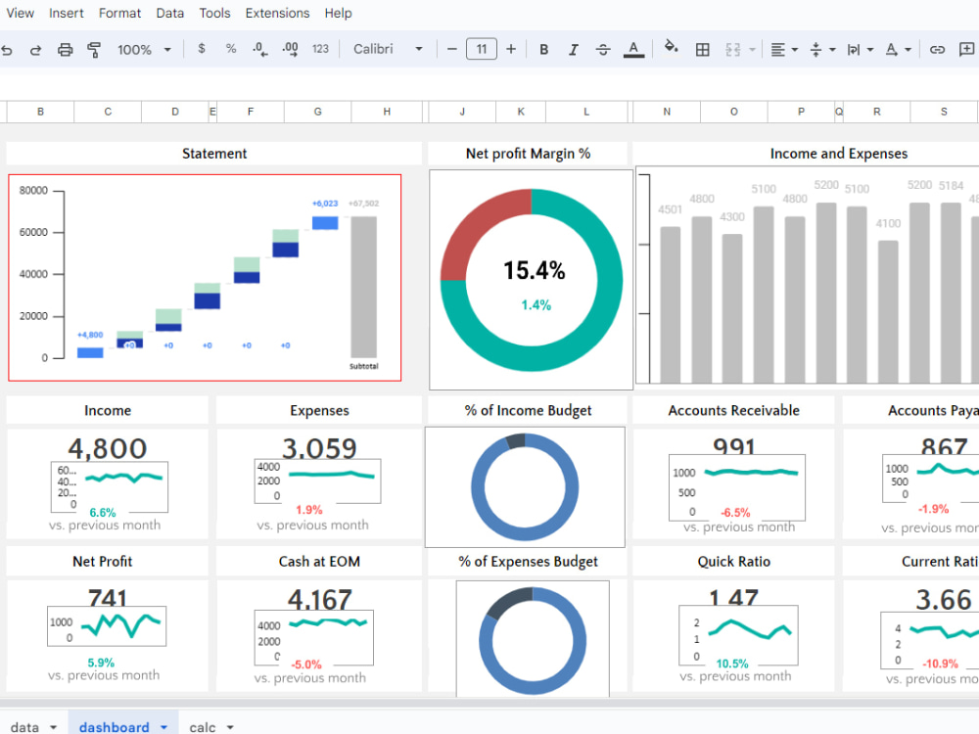Select the % of Expenses Budget donut chart
979x734 pixels.
click(x=533, y=639)
